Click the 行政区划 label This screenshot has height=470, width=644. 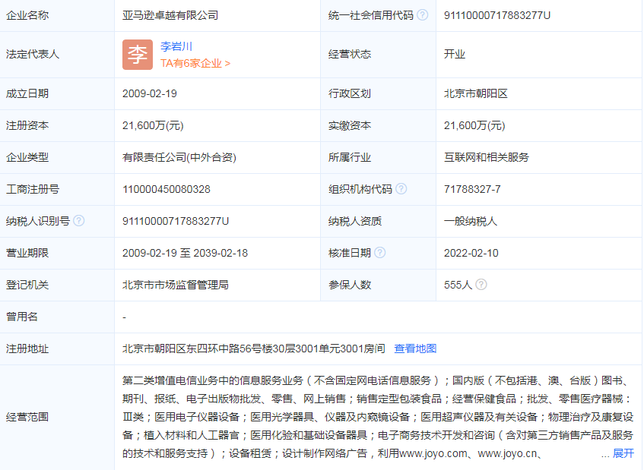click(350, 93)
